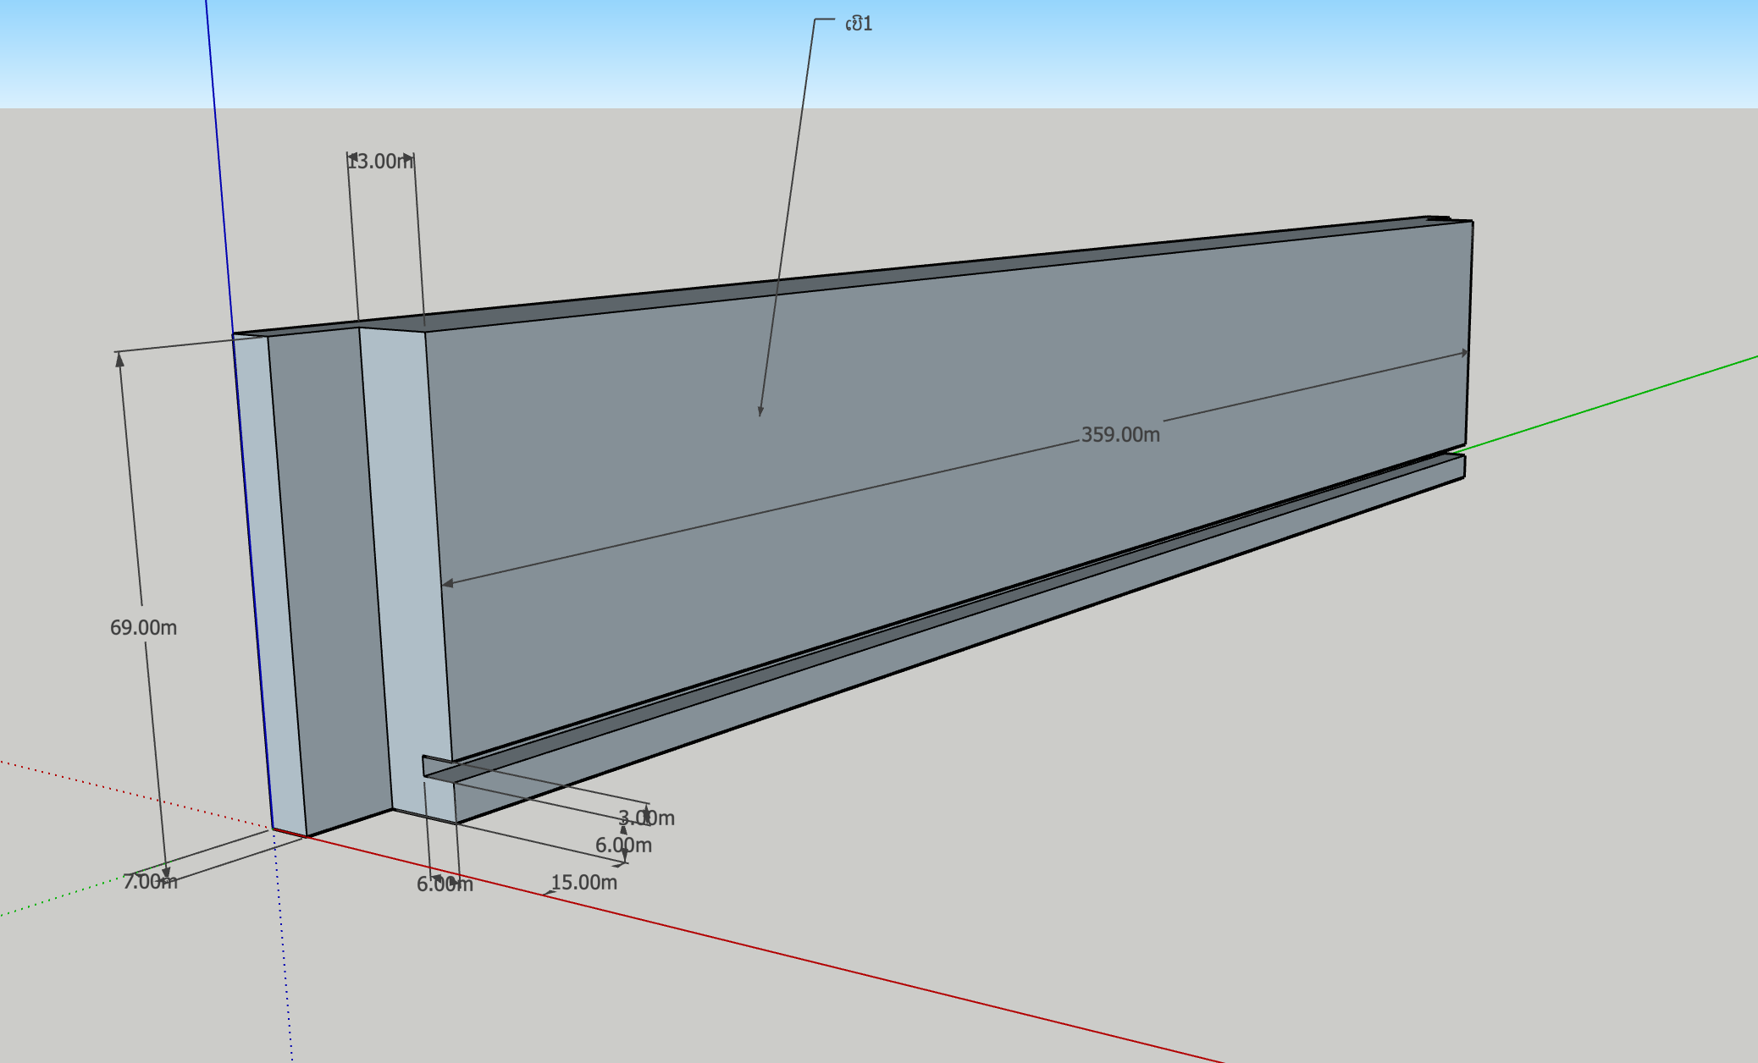This screenshot has width=1758, height=1063.
Task: Select the leader text label ending in 1
Action: [x=859, y=24]
